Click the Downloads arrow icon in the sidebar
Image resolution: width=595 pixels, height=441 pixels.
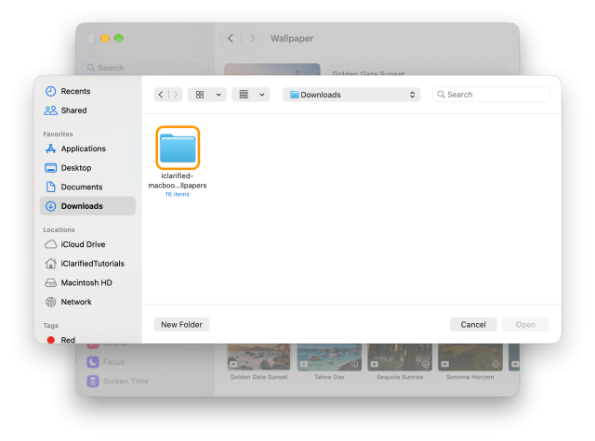click(x=50, y=206)
